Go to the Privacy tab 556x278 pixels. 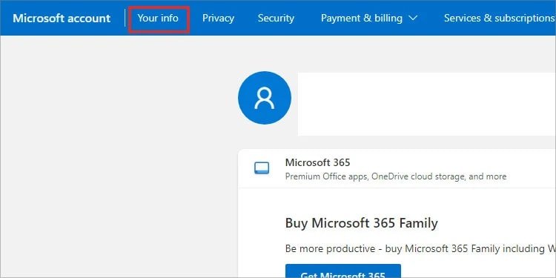218,18
